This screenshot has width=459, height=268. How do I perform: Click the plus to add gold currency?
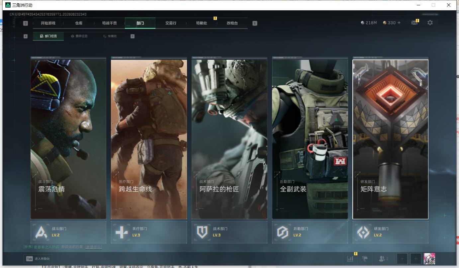399,23
